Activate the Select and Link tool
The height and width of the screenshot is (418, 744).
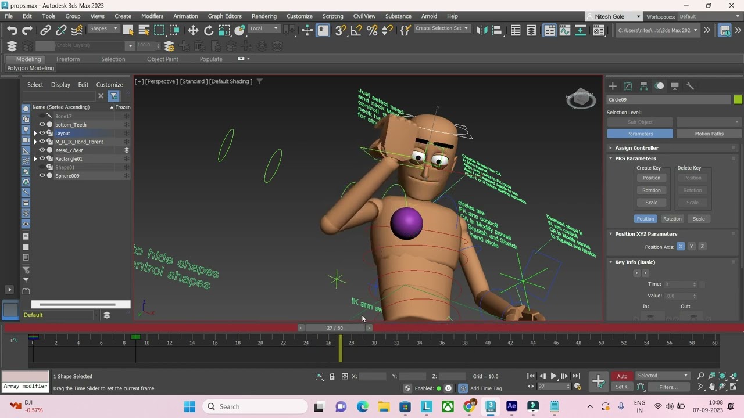[x=45, y=30]
